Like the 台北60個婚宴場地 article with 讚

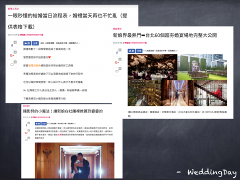131,51
